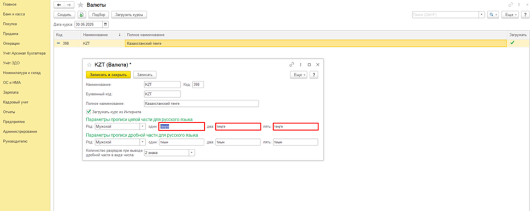Click copy currency icon next to Создать
532x211 pixels.
pyautogui.click(x=81, y=15)
